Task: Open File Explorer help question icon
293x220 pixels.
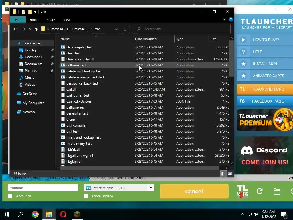Action: click(x=231, y=19)
